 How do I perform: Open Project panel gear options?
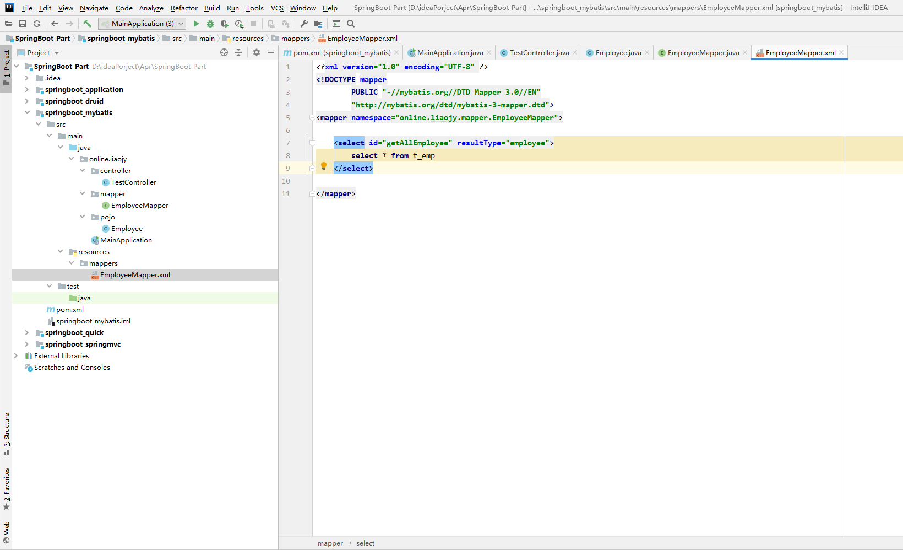tap(257, 52)
